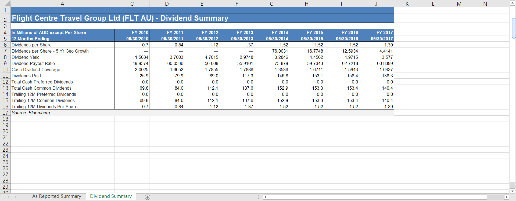Click the '12 Months Ending' cell
Viewport: 516px width, 201px height.
62,39
